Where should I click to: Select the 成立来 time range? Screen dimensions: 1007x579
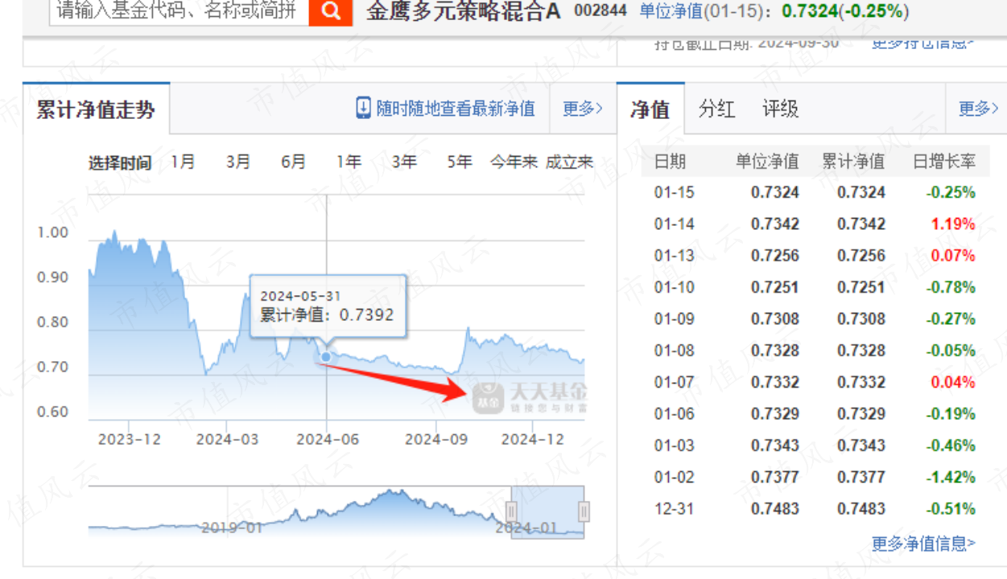[x=569, y=162]
